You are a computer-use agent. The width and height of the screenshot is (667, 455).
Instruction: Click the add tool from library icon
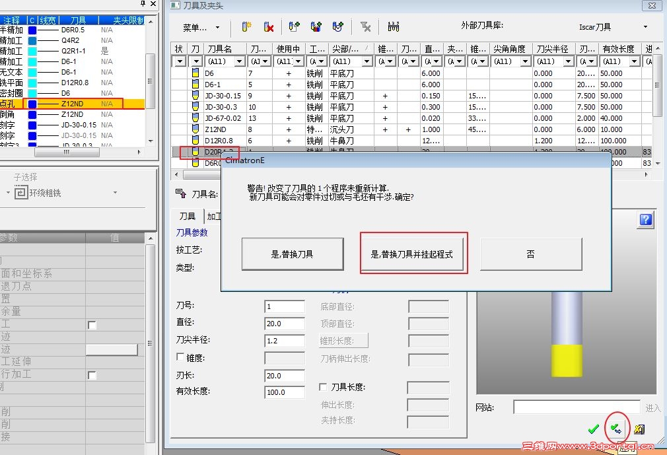(294, 27)
